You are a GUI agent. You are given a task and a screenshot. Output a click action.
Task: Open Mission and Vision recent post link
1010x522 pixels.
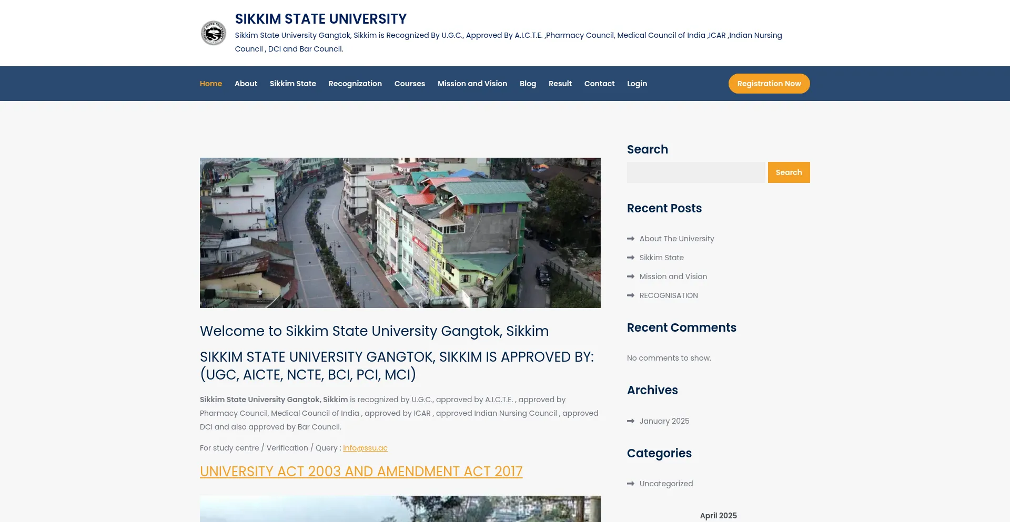(673, 277)
